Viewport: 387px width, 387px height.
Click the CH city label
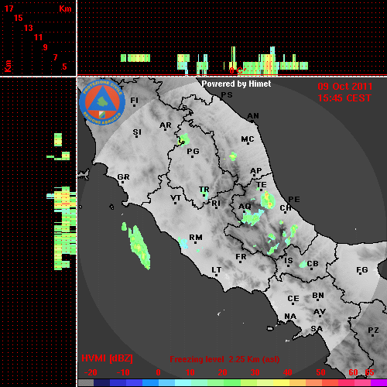(286, 207)
